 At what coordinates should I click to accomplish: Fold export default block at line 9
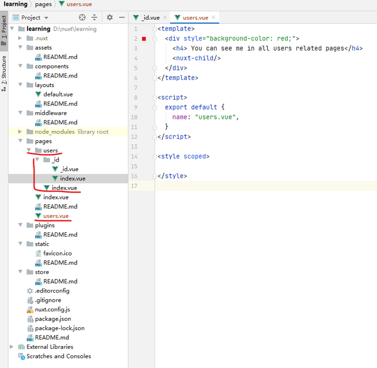(155, 107)
